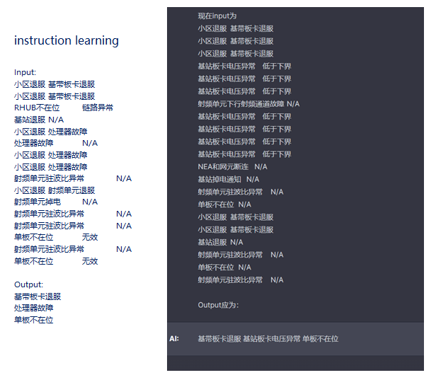Click the "instruction learning" title

point(67,41)
